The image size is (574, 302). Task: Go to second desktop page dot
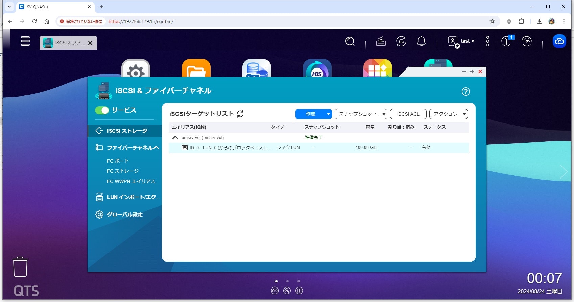tap(287, 281)
